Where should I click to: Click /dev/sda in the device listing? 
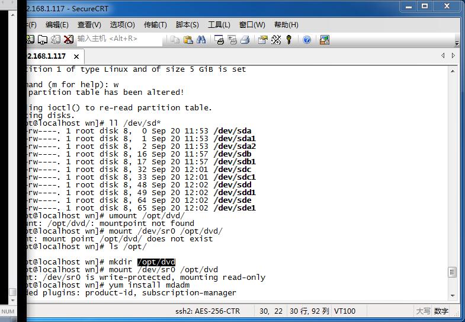pyautogui.click(x=232, y=131)
